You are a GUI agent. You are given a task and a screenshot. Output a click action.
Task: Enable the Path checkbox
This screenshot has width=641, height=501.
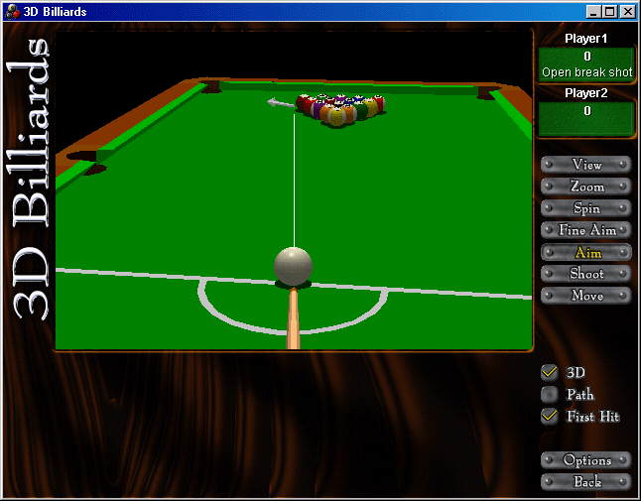[x=550, y=394]
